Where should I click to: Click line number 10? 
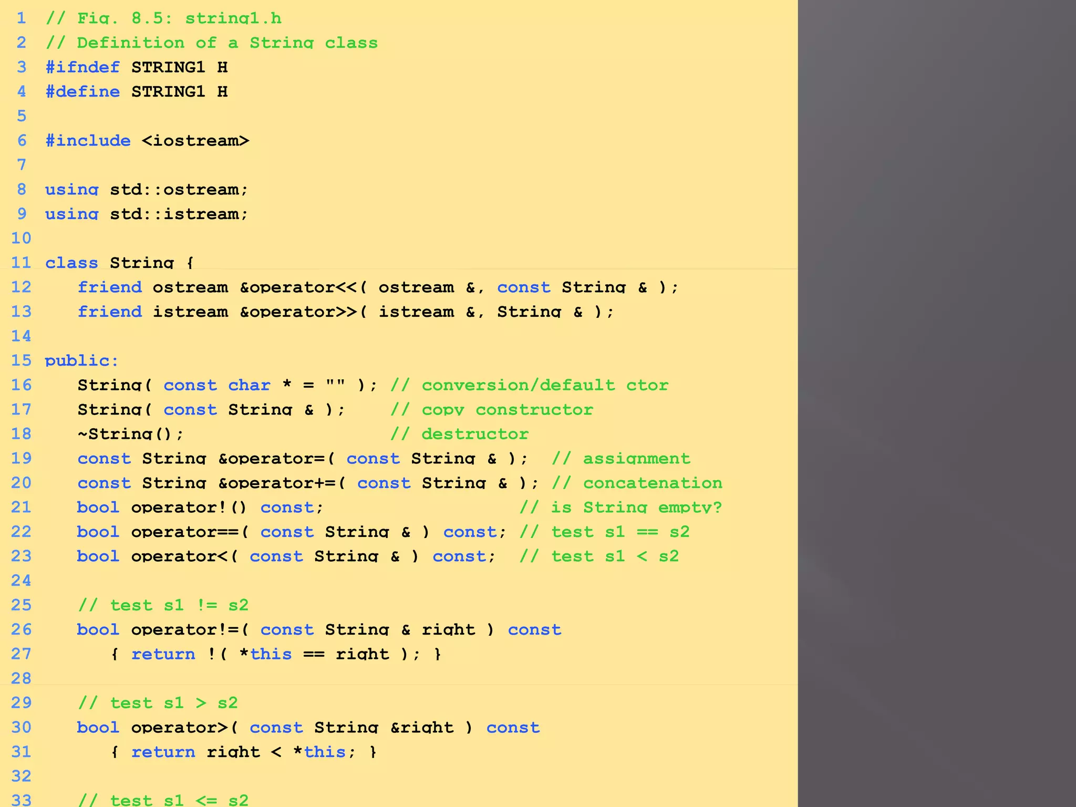(21, 238)
